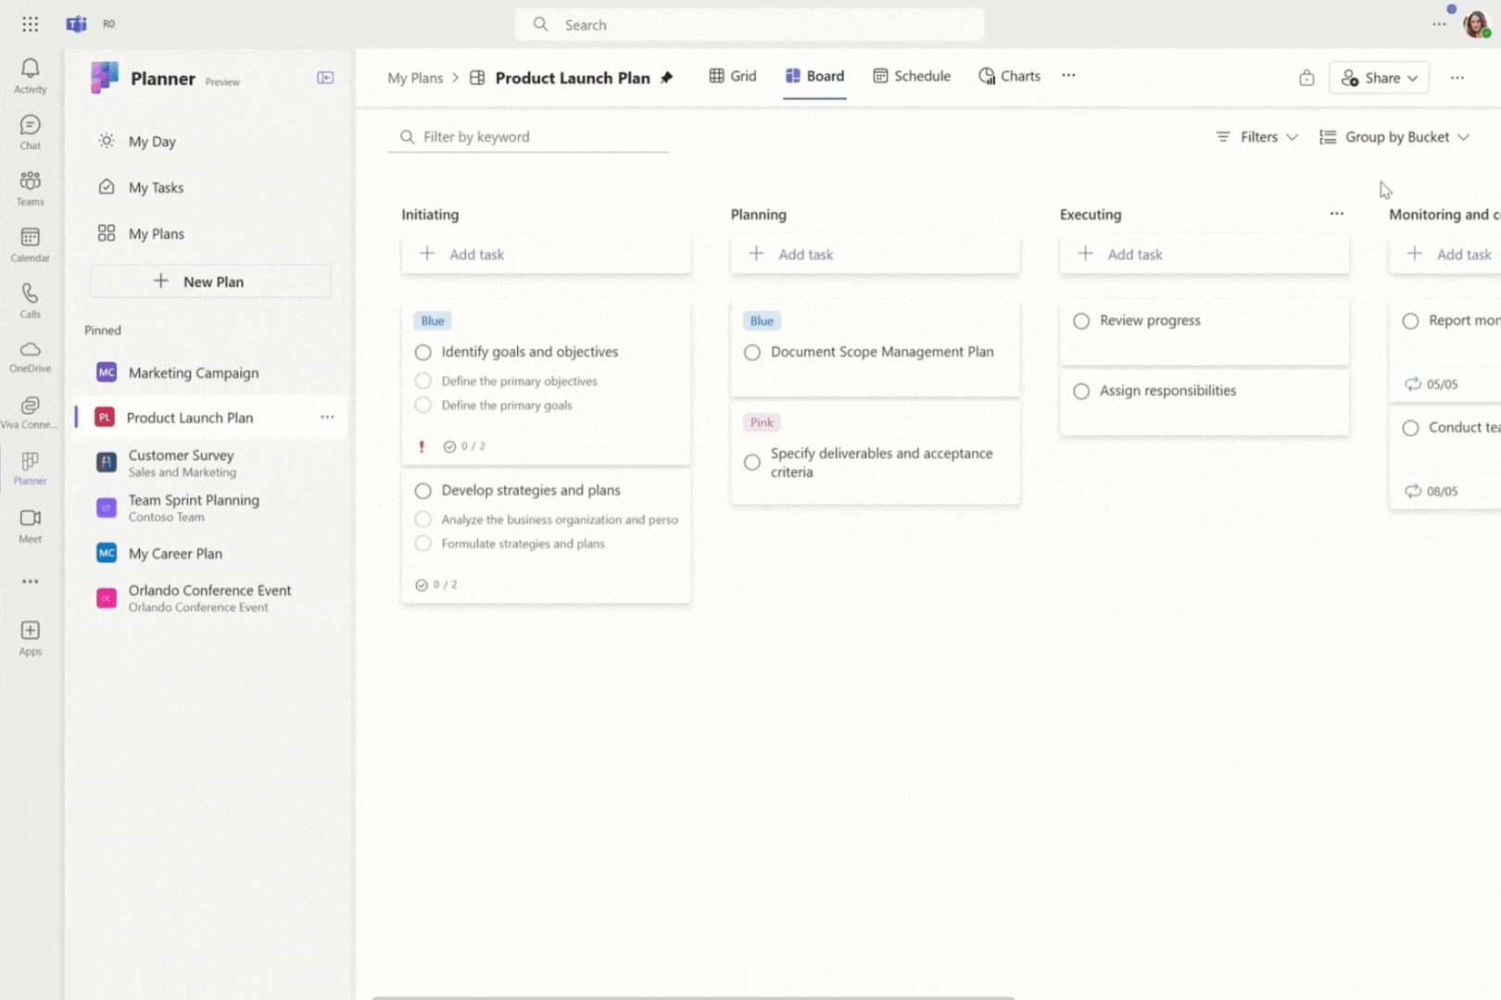This screenshot has width=1501, height=1000.
Task: Switch to Charts view tab
Action: click(x=1010, y=76)
